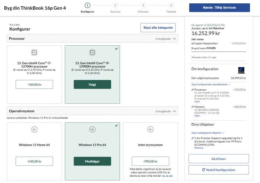The height and width of the screenshot is (183, 260).
Task: Choose no operating system for -990,00 kr
Action: pos(150,161)
